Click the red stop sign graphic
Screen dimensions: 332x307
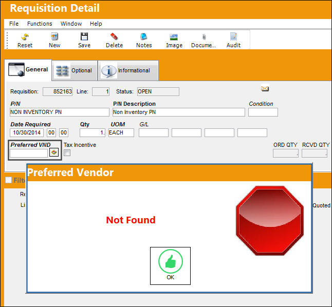(x=269, y=220)
